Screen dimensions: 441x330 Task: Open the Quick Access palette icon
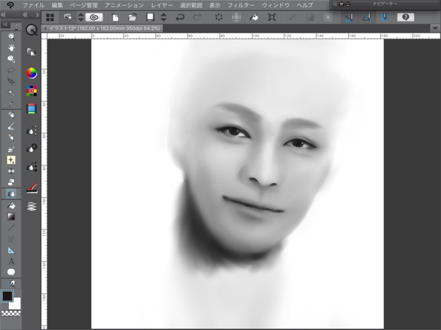click(31, 30)
